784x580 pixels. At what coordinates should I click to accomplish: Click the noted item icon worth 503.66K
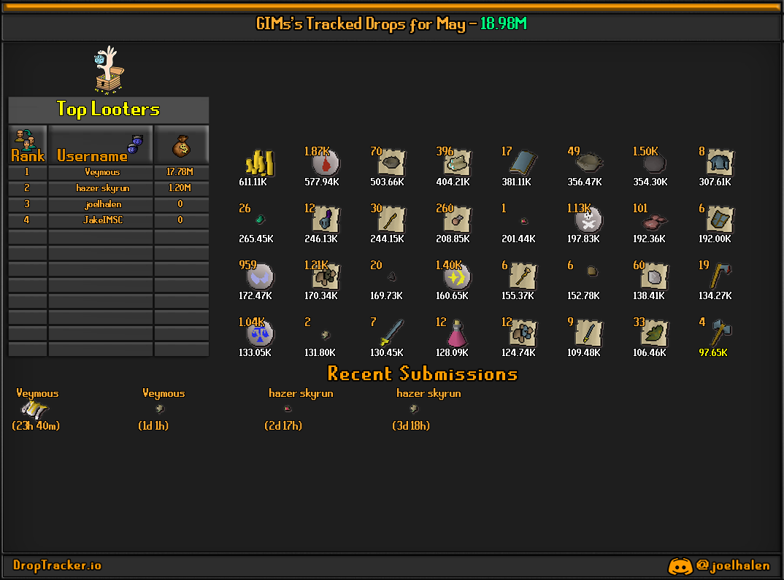click(x=391, y=163)
